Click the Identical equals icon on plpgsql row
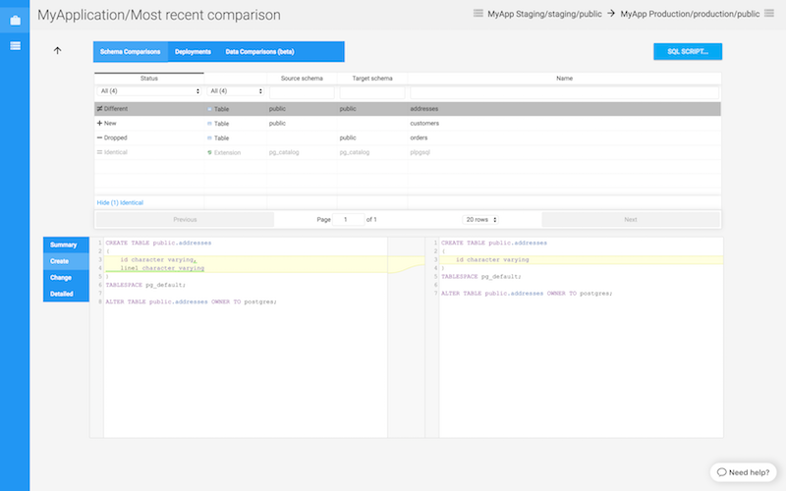This screenshot has width=786, height=491. coord(99,152)
